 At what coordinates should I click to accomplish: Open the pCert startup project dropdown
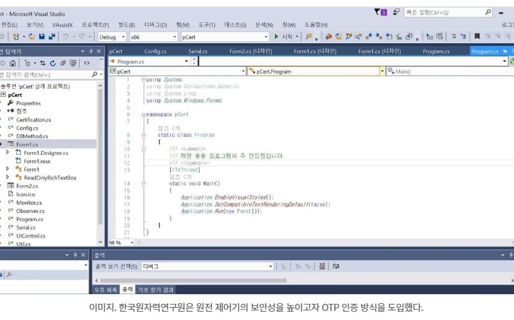coord(225,37)
